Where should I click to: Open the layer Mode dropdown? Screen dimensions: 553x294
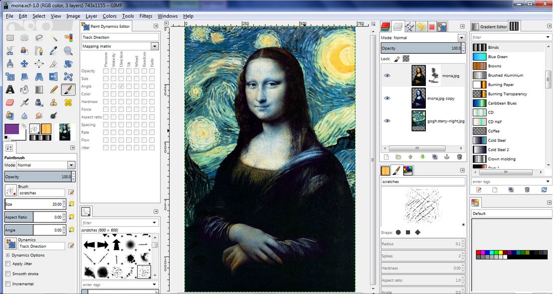point(461,38)
